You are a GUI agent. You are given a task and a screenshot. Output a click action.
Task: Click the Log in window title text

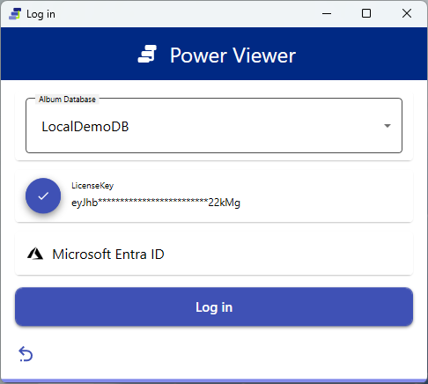pyautogui.click(x=41, y=14)
